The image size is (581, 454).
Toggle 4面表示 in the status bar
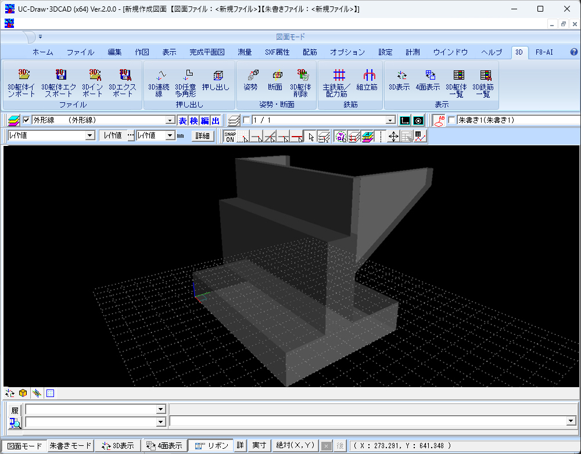[x=164, y=445]
